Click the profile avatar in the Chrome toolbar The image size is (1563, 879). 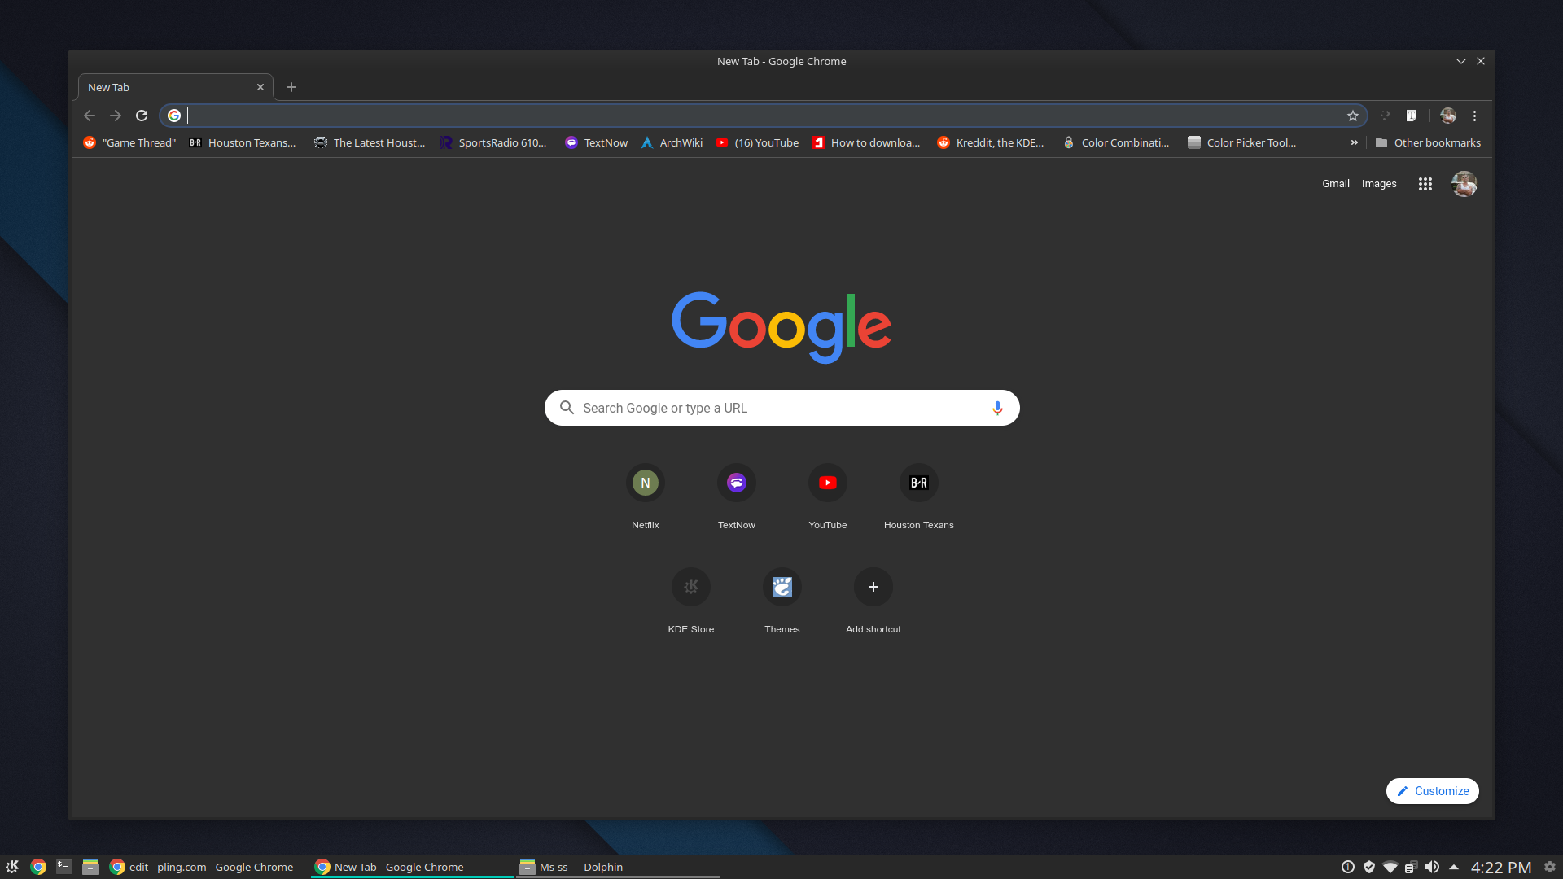coord(1448,116)
